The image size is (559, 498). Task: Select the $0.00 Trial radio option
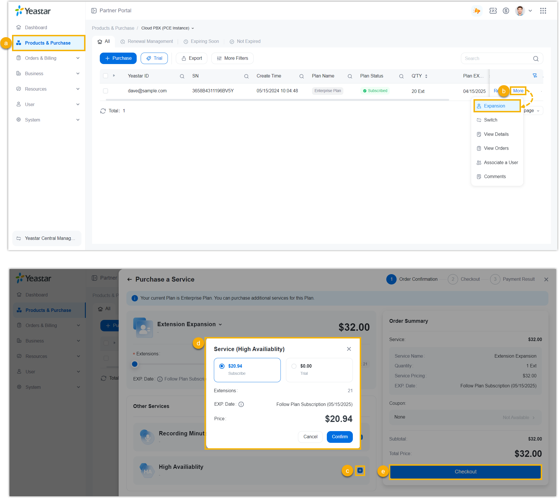point(294,366)
